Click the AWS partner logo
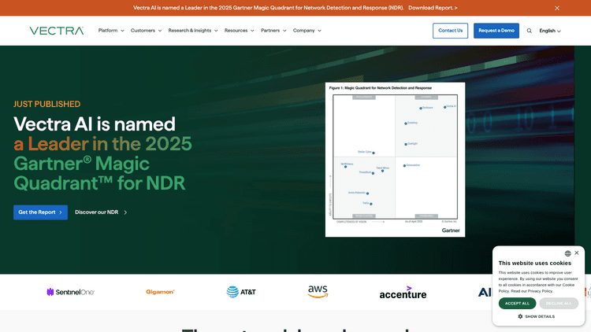Image resolution: width=591 pixels, height=332 pixels. point(318,292)
